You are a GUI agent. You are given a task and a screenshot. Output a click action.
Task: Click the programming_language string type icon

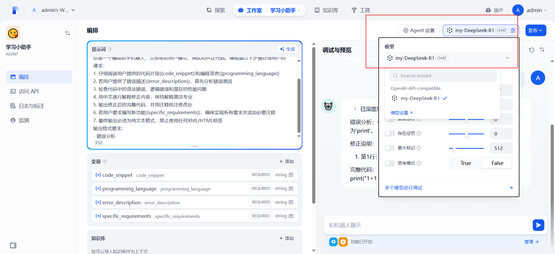291,188
